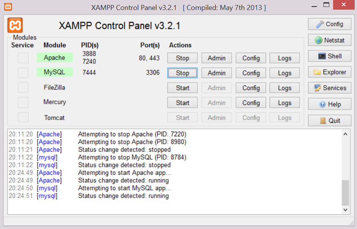357x229 pixels.
Task: Open the Mercury Config menu
Action: click(x=251, y=103)
